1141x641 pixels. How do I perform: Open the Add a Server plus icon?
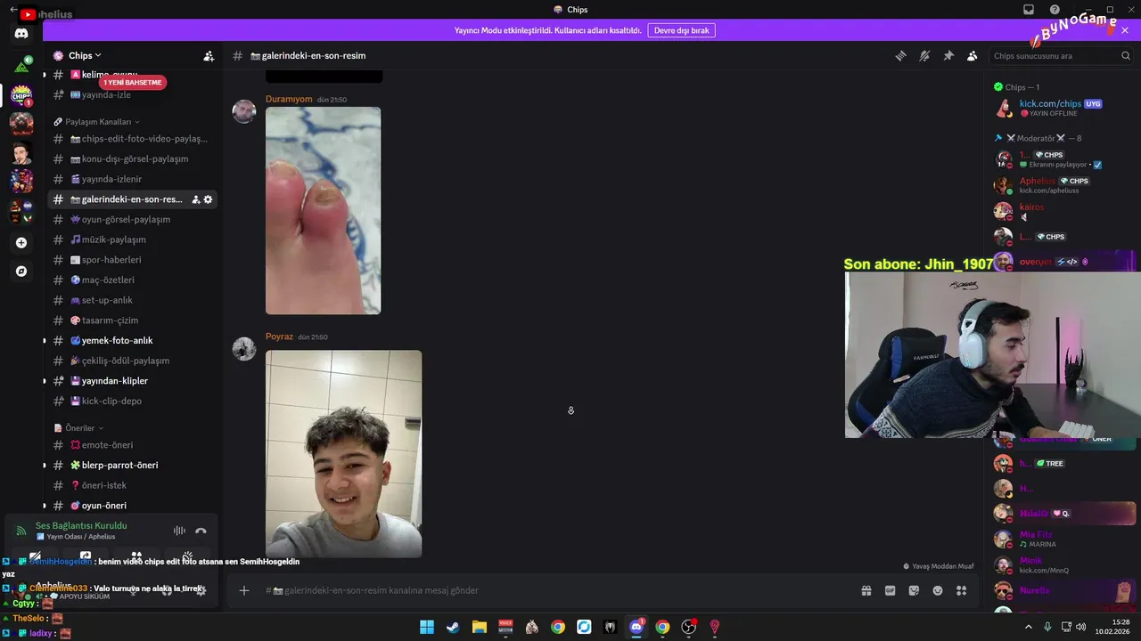(x=21, y=242)
